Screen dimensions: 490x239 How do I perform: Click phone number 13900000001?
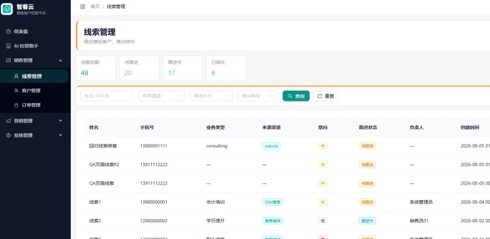(x=154, y=202)
